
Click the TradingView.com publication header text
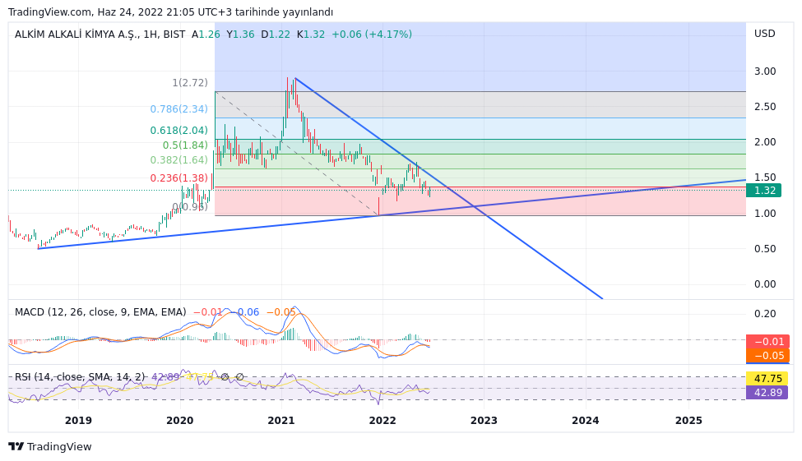170,12
